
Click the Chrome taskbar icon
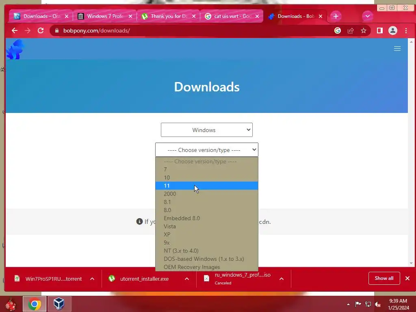35,304
